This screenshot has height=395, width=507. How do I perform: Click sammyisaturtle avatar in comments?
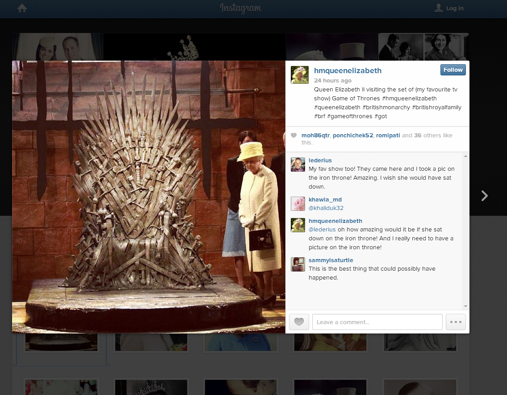tap(298, 264)
